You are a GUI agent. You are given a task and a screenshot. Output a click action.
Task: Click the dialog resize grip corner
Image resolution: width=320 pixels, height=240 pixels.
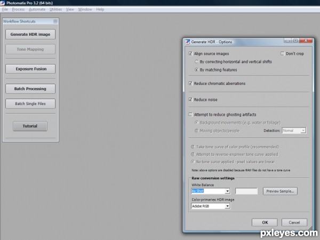(x=310, y=229)
